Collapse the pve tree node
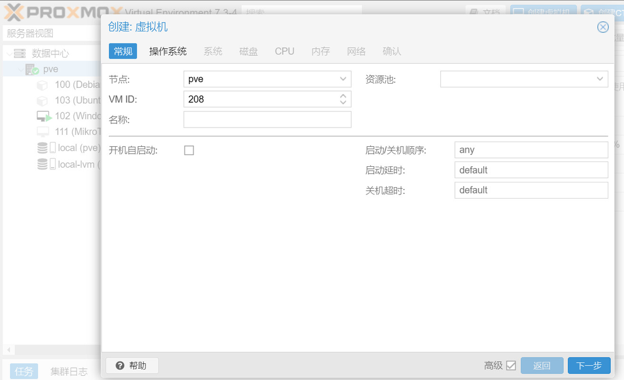Viewport: 624px width, 380px height. [21, 70]
